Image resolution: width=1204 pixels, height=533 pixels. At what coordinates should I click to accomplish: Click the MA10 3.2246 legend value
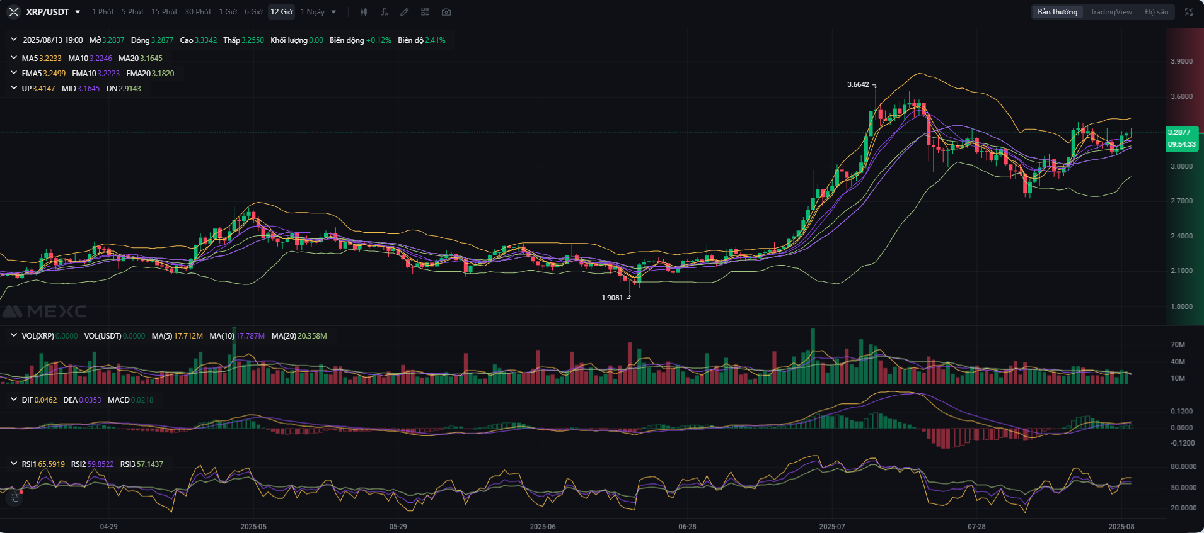90,59
